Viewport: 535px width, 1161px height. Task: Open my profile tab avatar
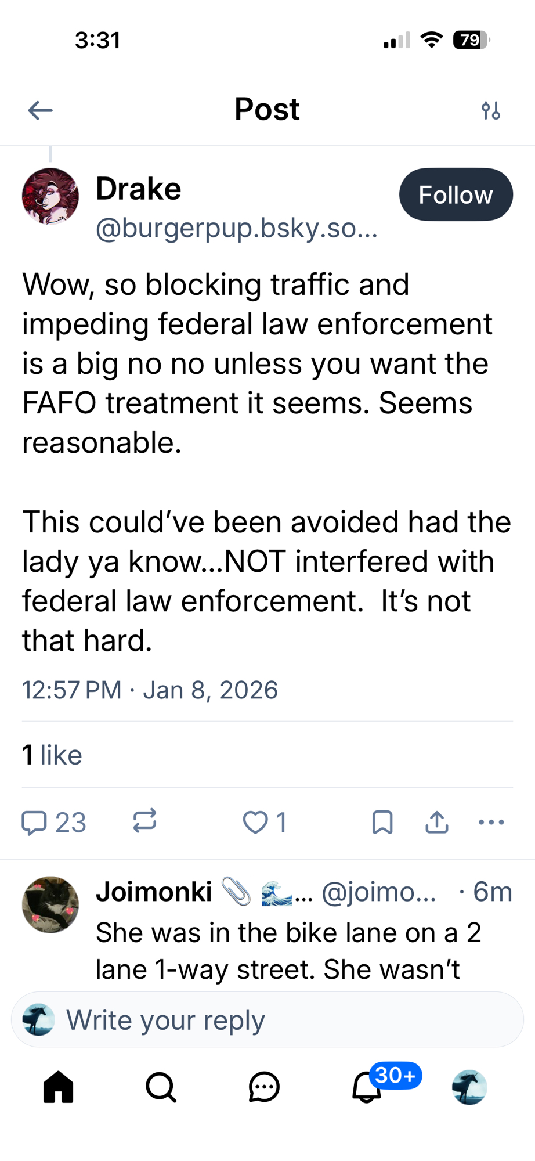click(x=469, y=1087)
